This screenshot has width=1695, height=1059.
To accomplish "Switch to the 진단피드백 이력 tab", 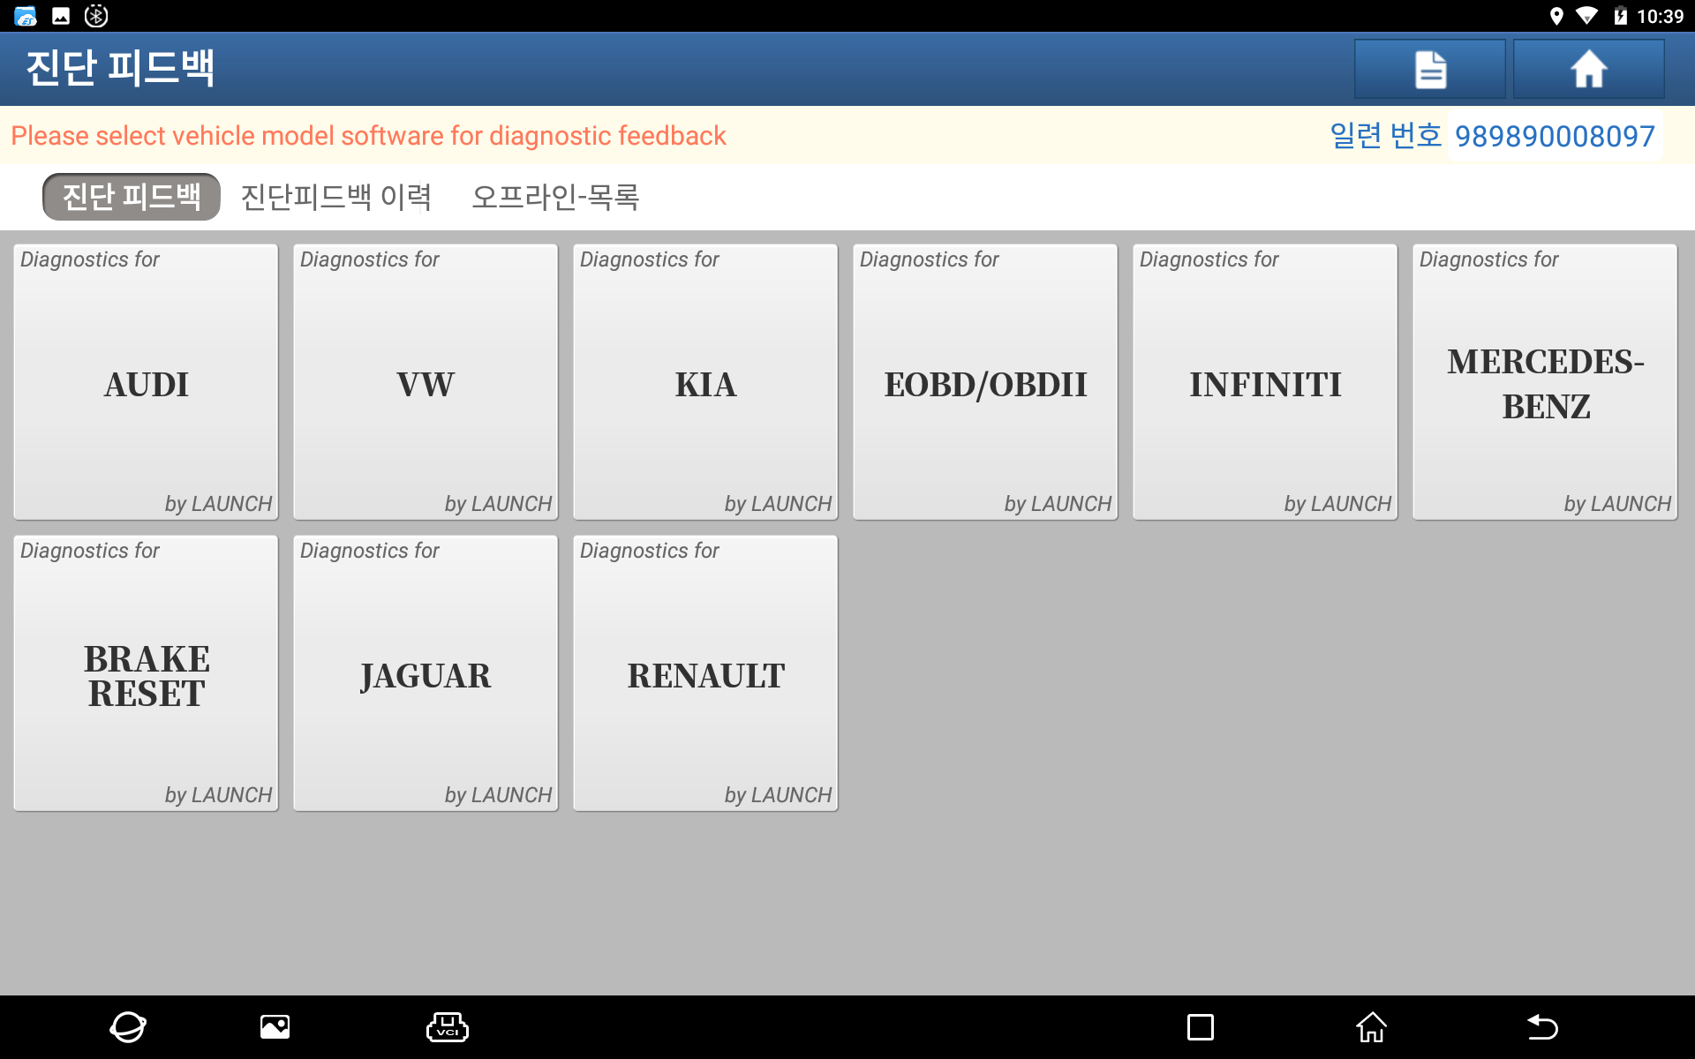I will pyautogui.click(x=336, y=196).
